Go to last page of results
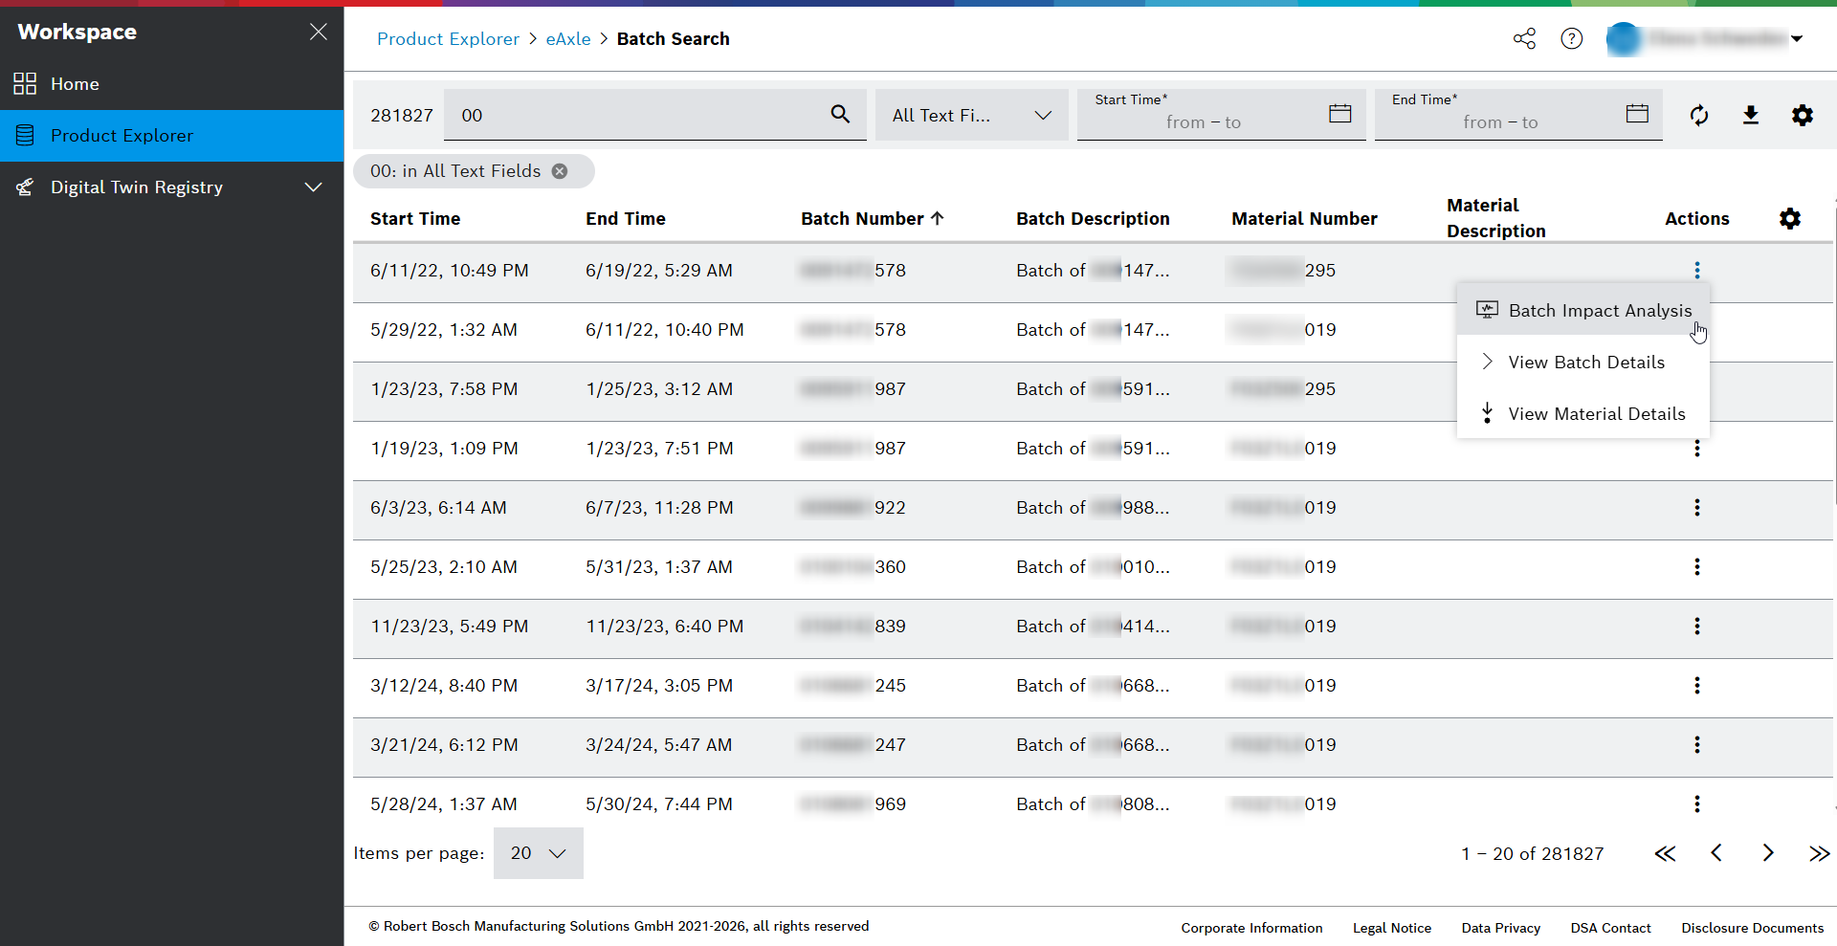The height and width of the screenshot is (946, 1837). [1820, 853]
